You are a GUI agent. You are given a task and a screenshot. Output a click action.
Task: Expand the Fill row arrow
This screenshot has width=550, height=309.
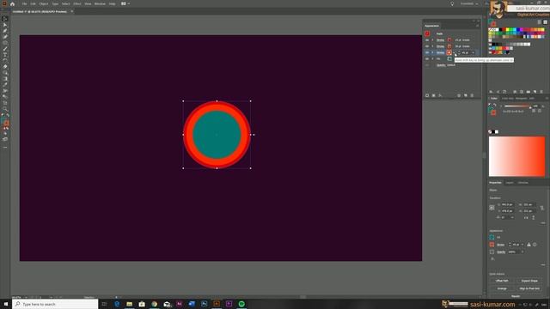tap(432, 59)
